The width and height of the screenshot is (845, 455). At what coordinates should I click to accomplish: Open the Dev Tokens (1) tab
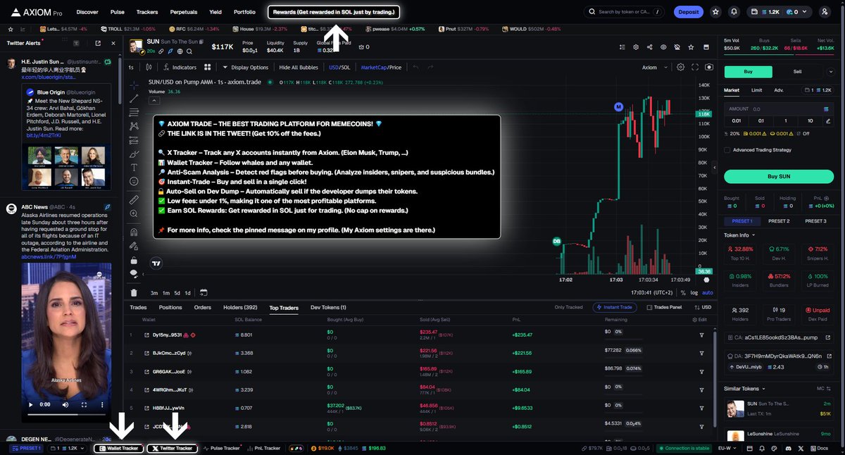click(x=328, y=307)
